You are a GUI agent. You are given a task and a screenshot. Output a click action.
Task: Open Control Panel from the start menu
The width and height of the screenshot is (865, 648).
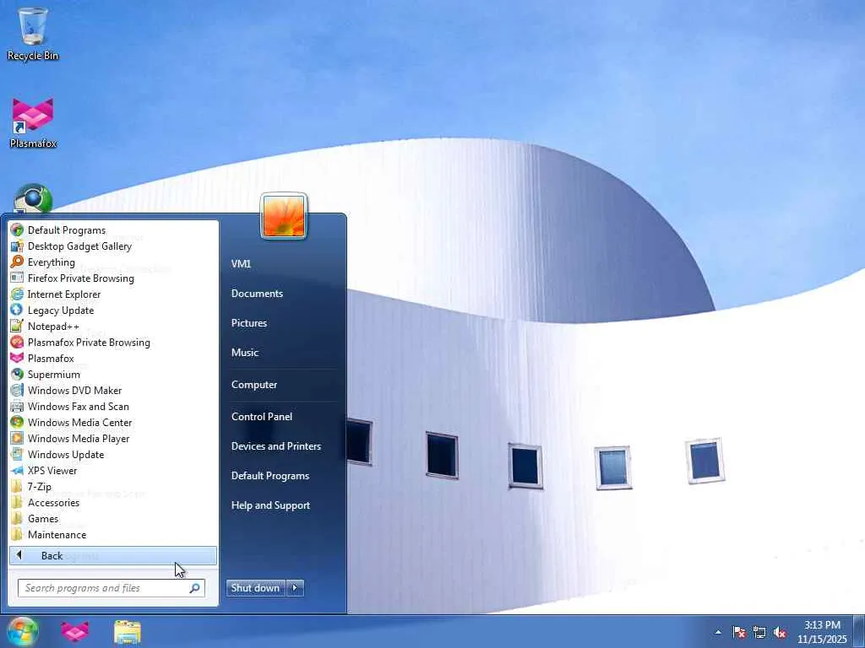click(262, 417)
